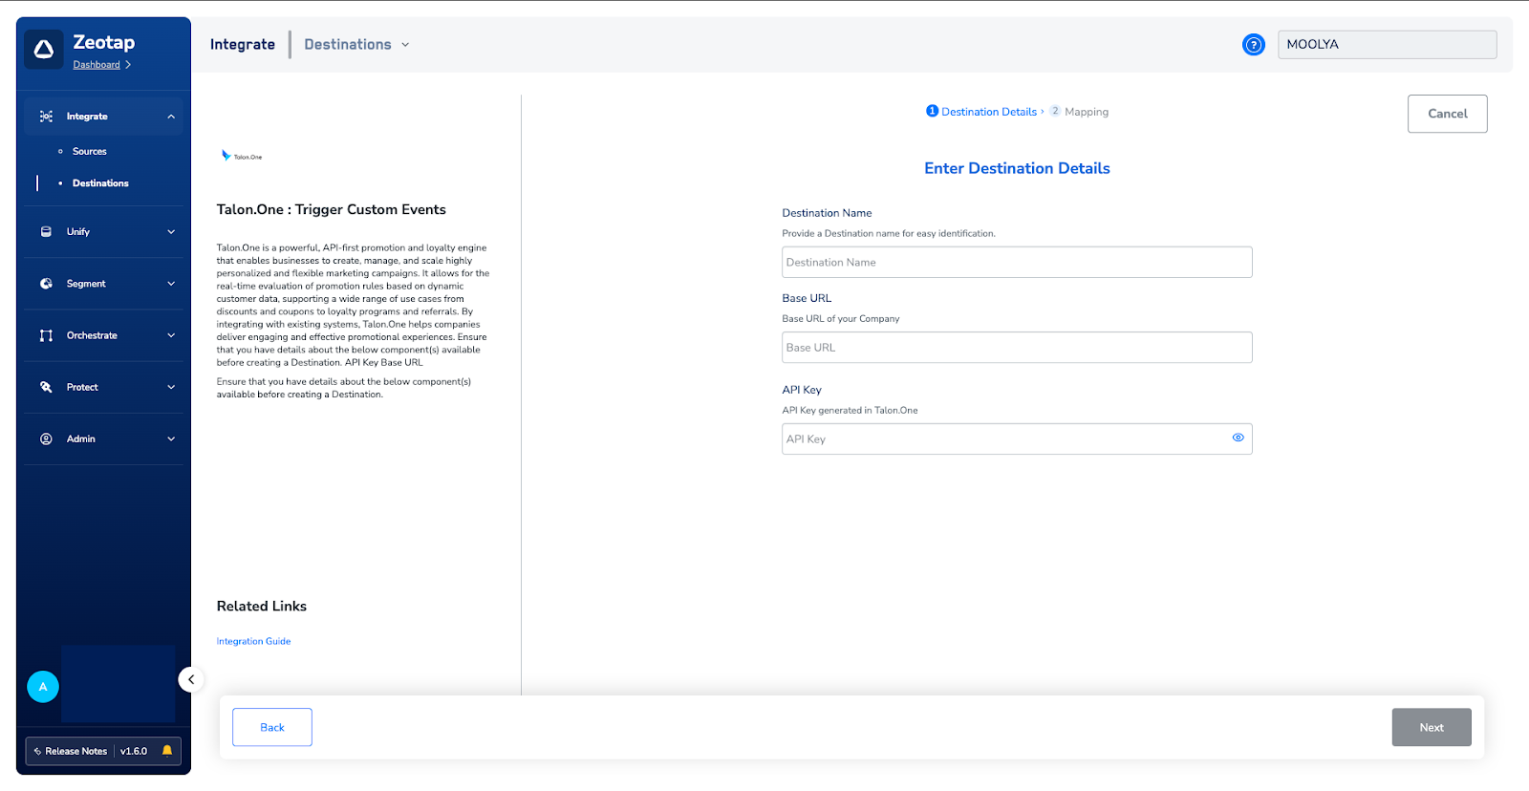1529x791 pixels.
Task: Open the help question mark icon
Action: (1254, 45)
